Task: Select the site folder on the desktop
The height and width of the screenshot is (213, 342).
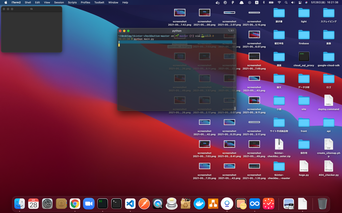Action: [304, 101]
